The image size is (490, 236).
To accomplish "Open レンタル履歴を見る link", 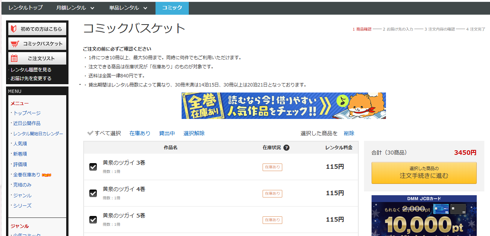I will pos(31,70).
